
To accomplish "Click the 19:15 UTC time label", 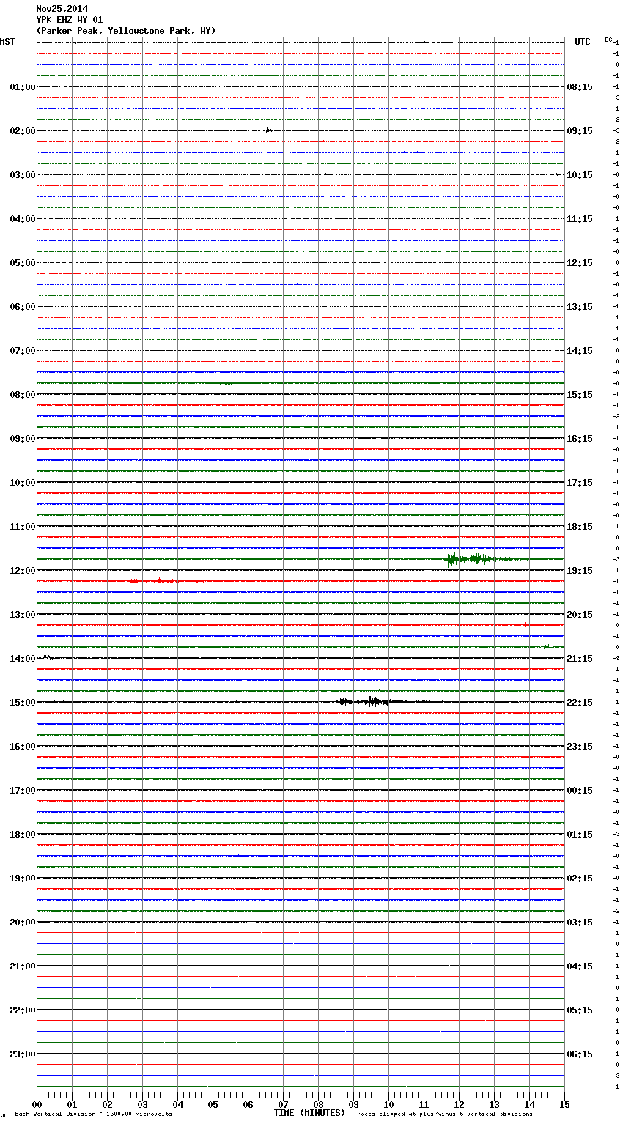I will [x=580, y=571].
